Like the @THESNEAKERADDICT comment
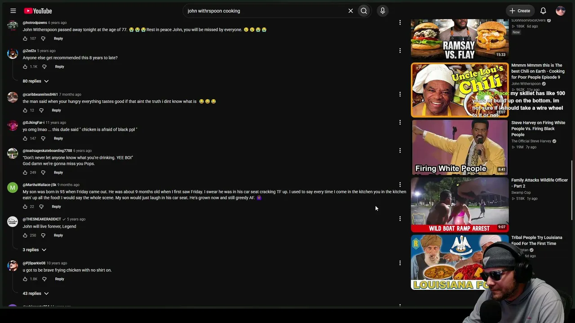 pyautogui.click(x=25, y=236)
